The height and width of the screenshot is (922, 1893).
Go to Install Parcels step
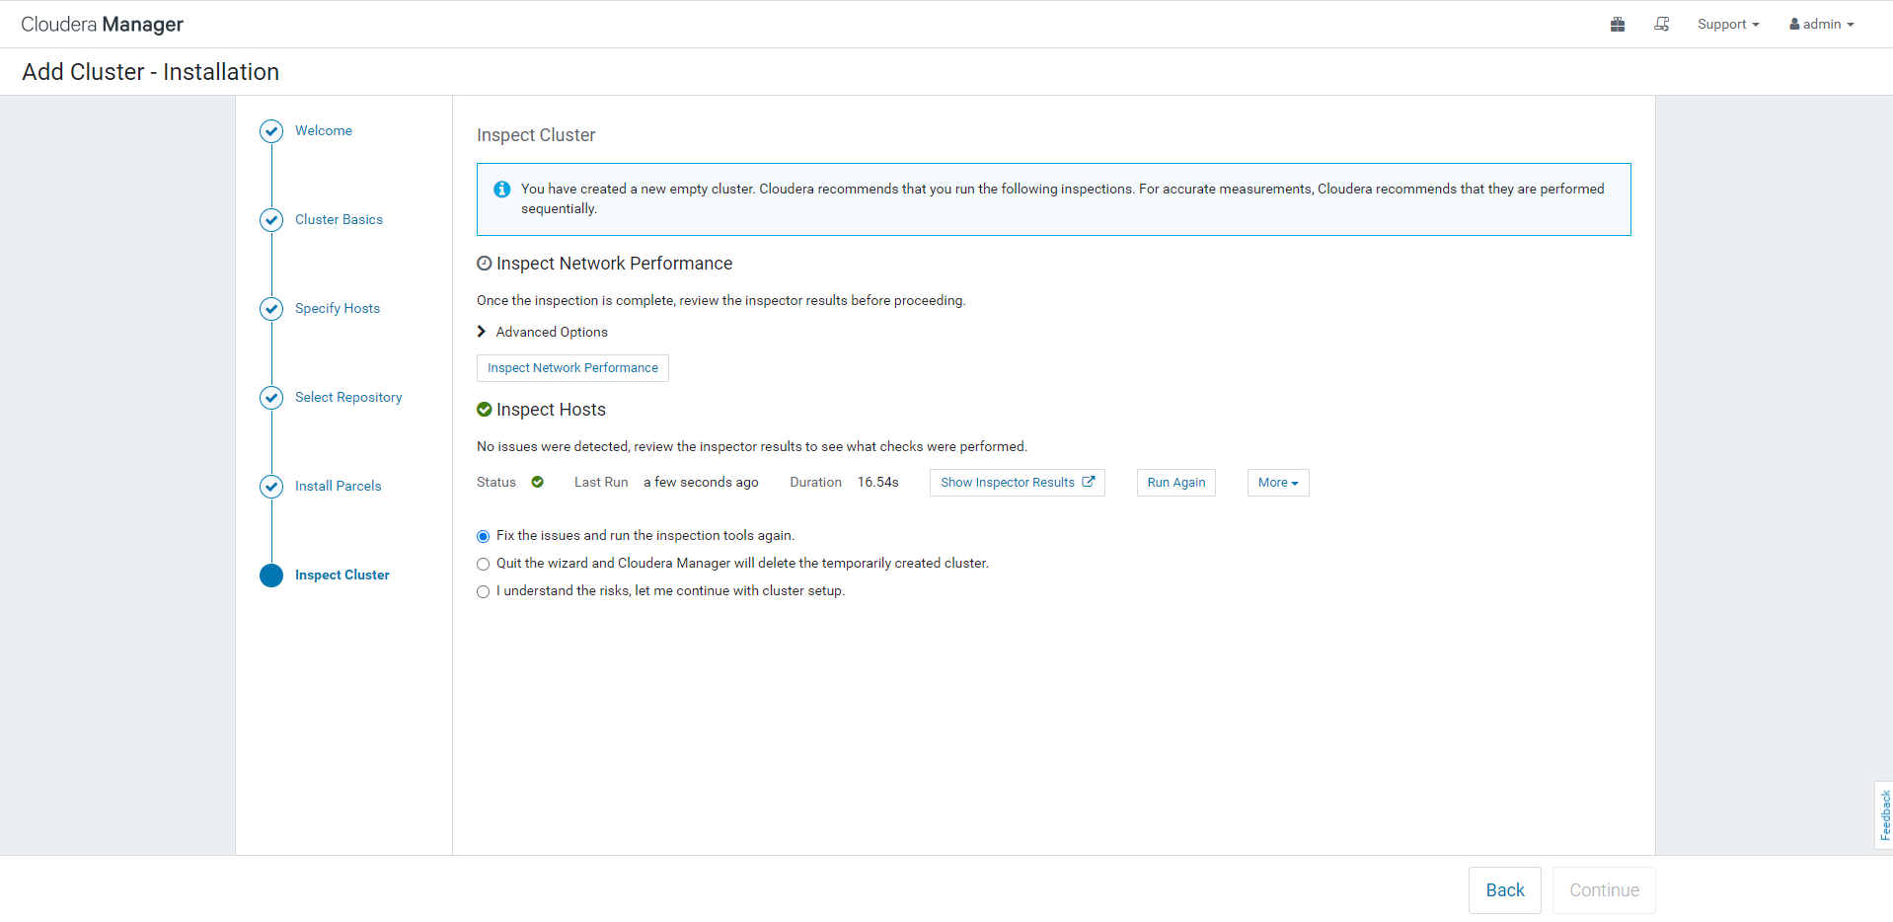point(338,487)
